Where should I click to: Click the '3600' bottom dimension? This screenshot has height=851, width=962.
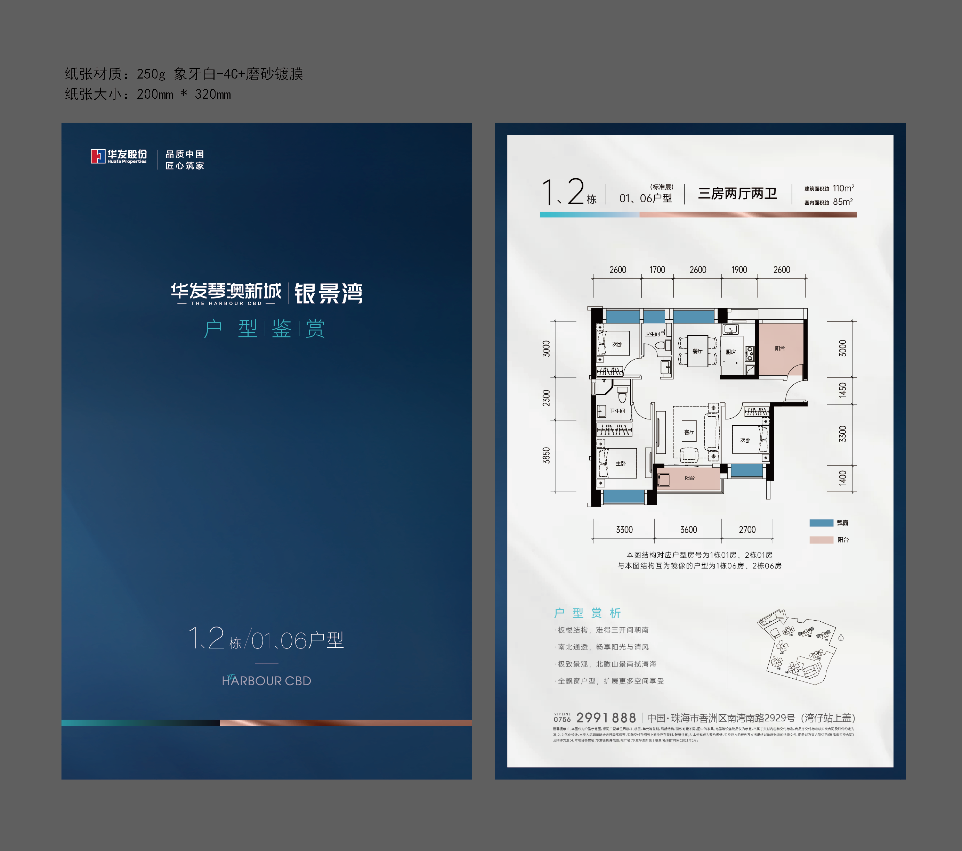(x=688, y=530)
